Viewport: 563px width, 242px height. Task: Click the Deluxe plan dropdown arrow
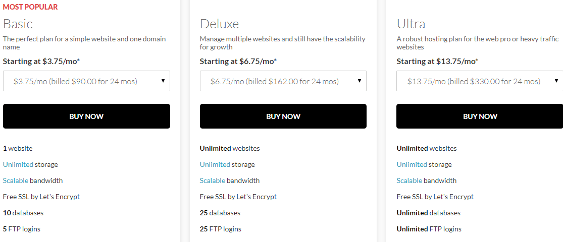pos(360,81)
